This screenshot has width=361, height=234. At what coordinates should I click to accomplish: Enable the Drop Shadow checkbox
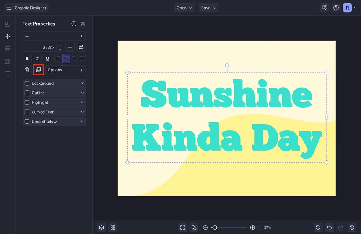click(27, 122)
